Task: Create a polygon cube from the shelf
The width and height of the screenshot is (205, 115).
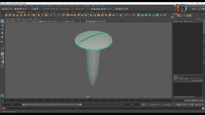Action: [10, 15]
